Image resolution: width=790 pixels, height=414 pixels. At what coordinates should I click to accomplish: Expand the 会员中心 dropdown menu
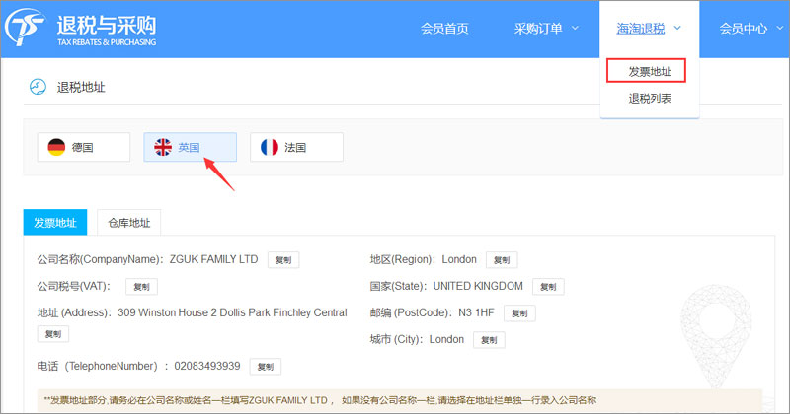(750, 29)
